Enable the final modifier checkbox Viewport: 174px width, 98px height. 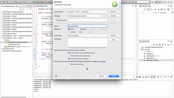point(78,32)
